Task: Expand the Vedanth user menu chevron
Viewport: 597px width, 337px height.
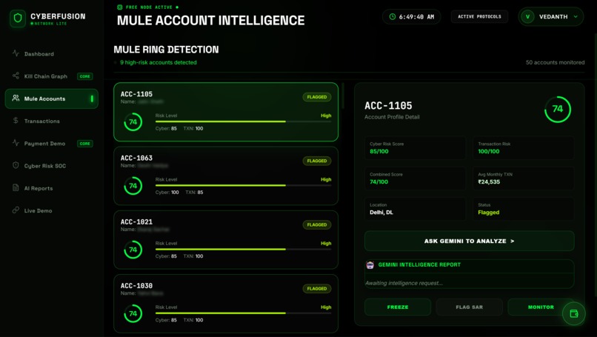Action: pyautogui.click(x=576, y=17)
